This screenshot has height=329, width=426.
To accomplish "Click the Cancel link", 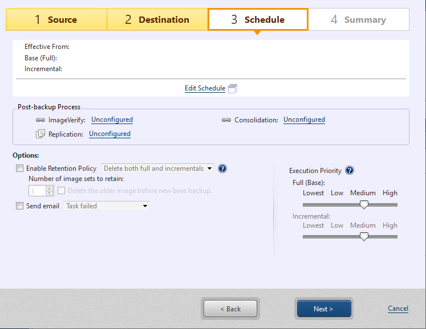I will point(397,309).
